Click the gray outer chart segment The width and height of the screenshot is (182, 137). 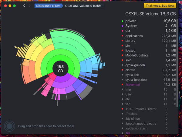point(86,92)
